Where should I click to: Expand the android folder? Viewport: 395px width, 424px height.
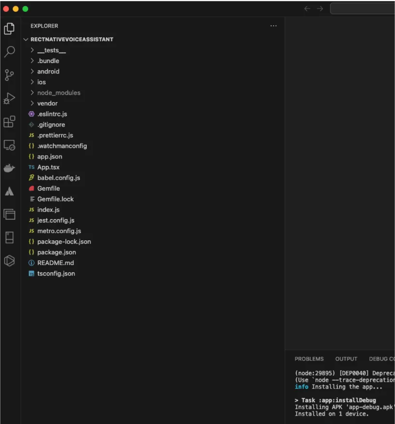coord(48,71)
